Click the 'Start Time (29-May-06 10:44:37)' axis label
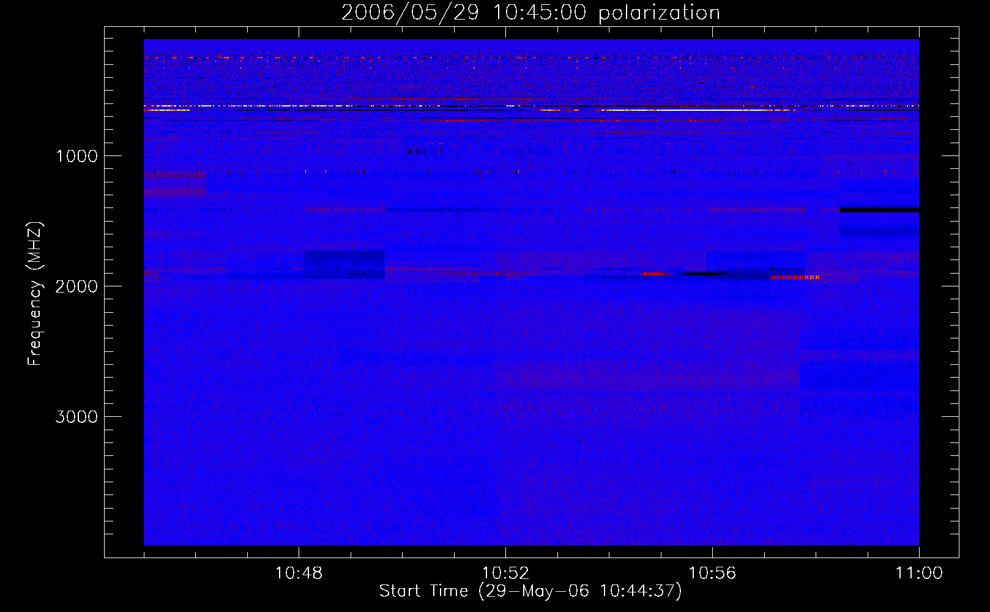This screenshot has height=612, width=990. pyautogui.click(x=530, y=591)
